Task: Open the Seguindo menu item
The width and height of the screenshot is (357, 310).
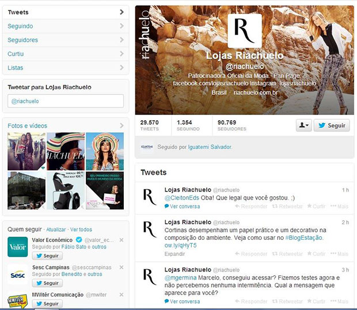Action: (66, 26)
